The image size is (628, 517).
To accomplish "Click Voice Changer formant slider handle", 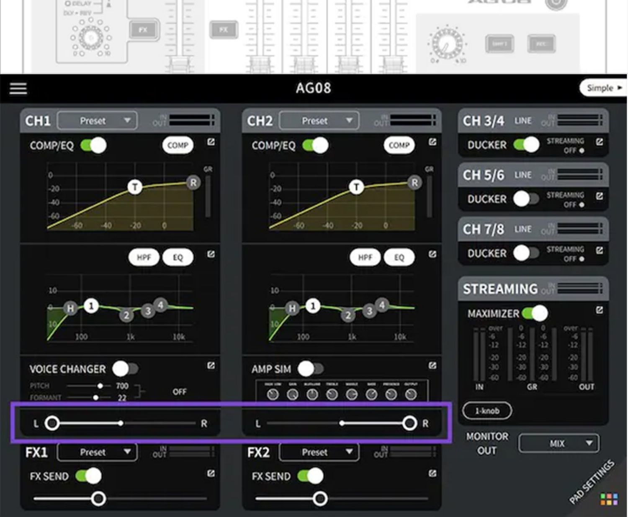I will tap(96, 397).
